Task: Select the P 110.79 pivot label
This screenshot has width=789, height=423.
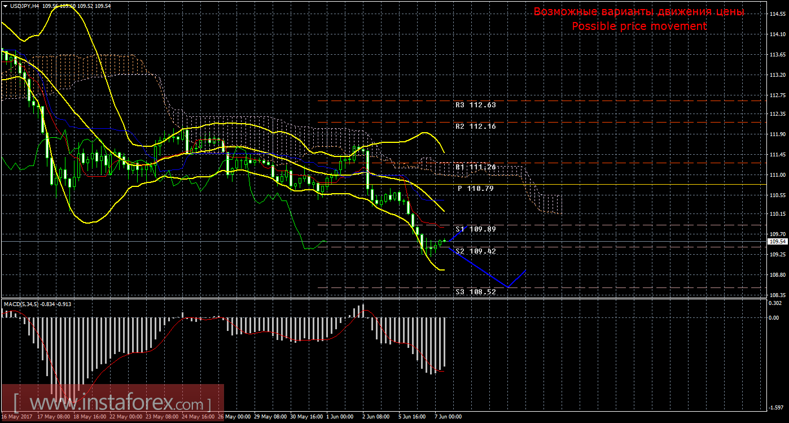Action: [476, 188]
